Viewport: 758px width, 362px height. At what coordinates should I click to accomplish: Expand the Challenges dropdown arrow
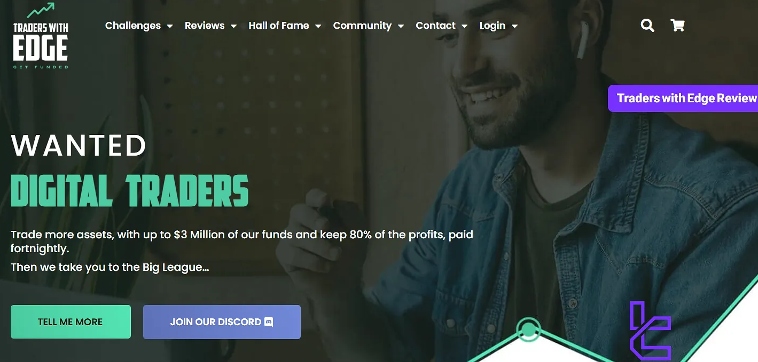pos(170,26)
